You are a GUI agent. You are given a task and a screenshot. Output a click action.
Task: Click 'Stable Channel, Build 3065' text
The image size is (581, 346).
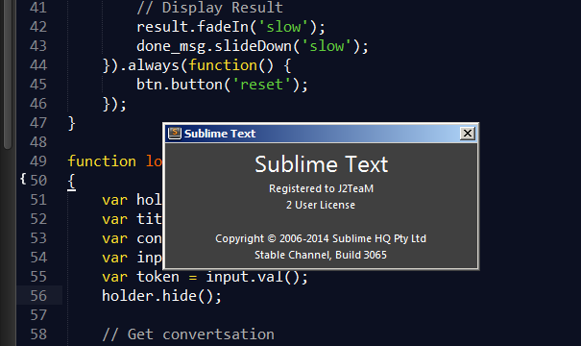(x=321, y=255)
